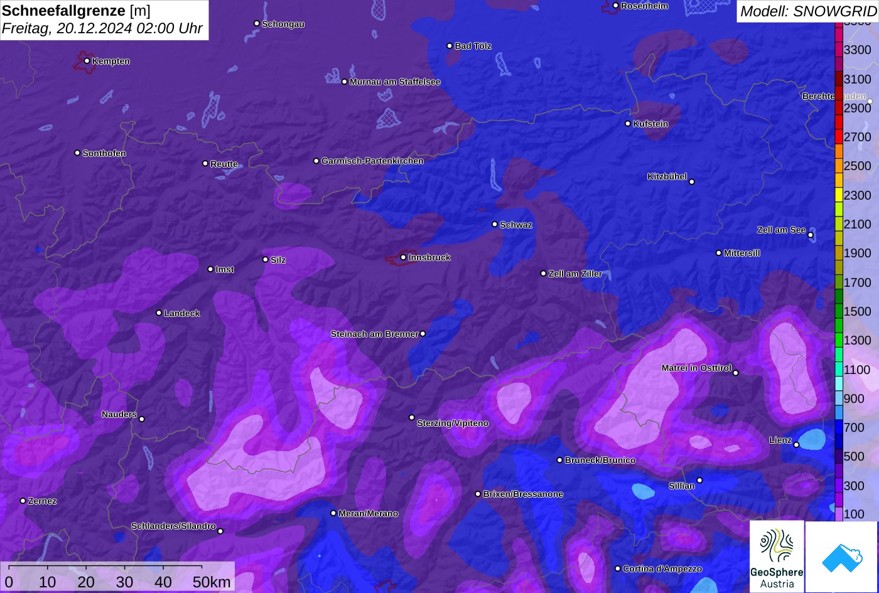The width and height of the screenshot is (879, 593).
Task: Click the Silz town label
Action: (x=278, y=260)
